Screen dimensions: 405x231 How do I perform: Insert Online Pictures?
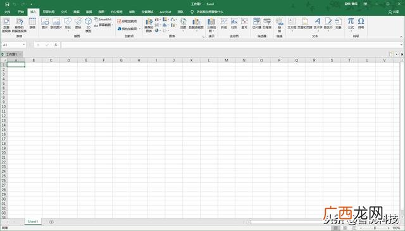pos(56,23)
